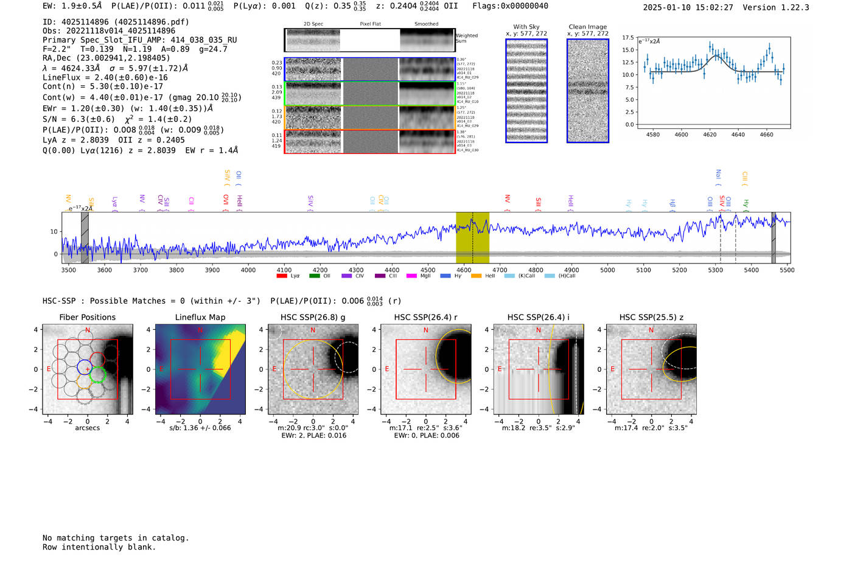Click the 's/b: 1.36 +/- 0.066' caption
Screen dimensions: 852x580
[200, 428]
